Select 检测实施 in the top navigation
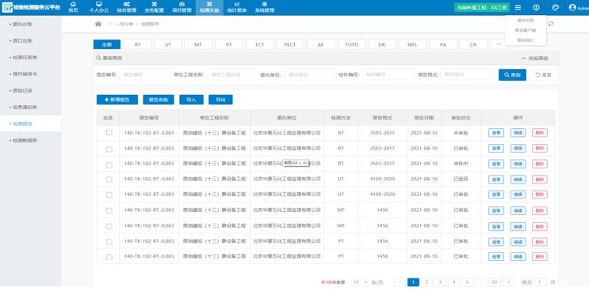The image size is (589, 295). click(209, 7)
